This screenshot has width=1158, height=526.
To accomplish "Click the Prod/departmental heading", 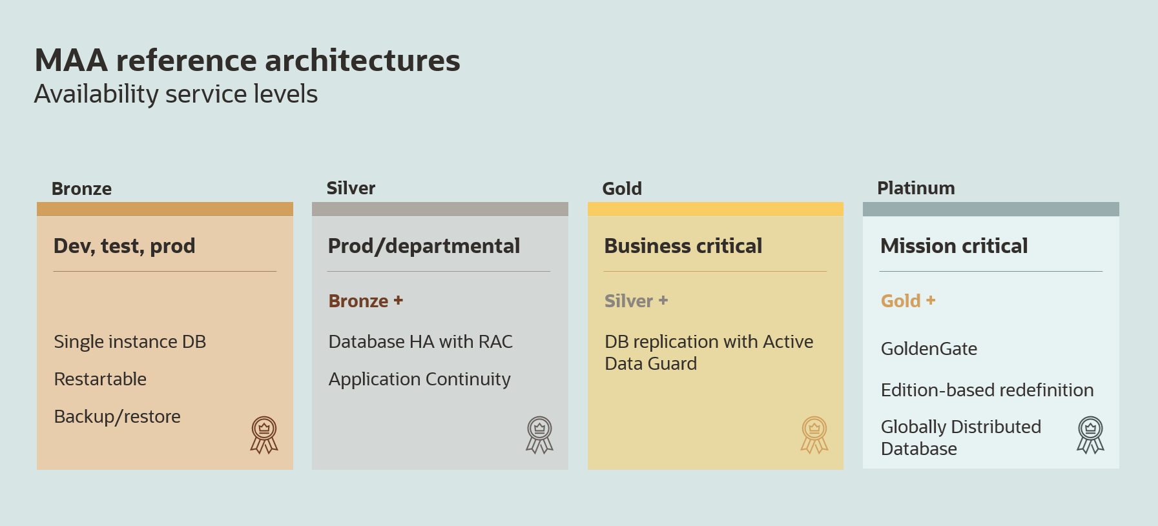I will pos(424,246).
